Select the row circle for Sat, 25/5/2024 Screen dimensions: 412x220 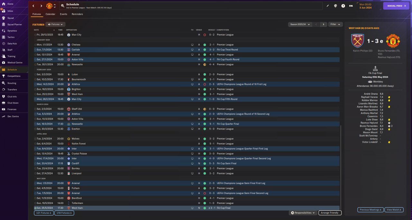[35, 208]
